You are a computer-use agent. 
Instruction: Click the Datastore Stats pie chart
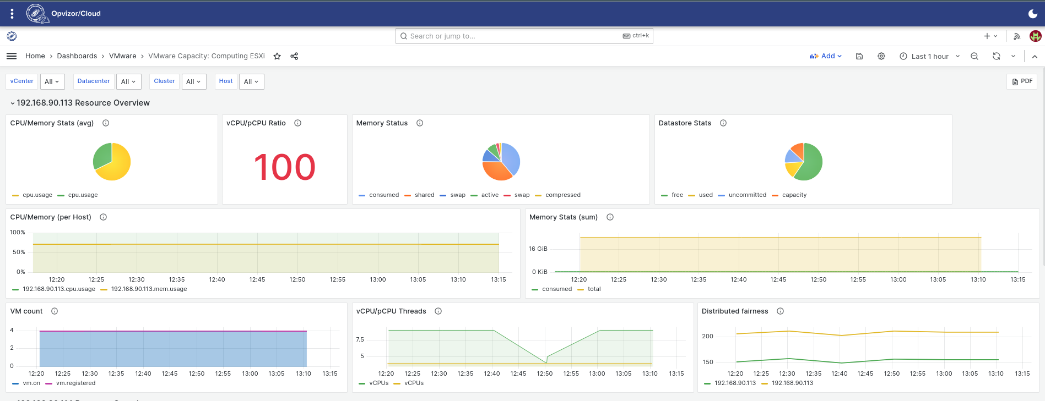804,162
